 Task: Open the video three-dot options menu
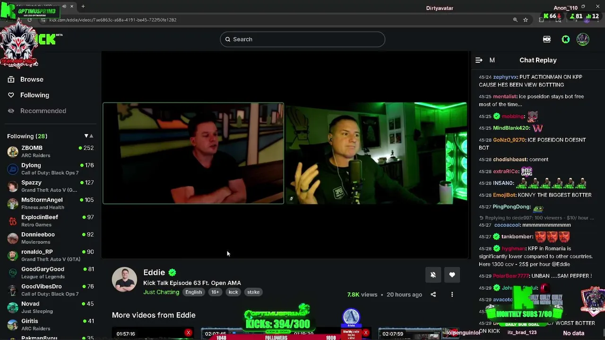click(x=452, y=295)
